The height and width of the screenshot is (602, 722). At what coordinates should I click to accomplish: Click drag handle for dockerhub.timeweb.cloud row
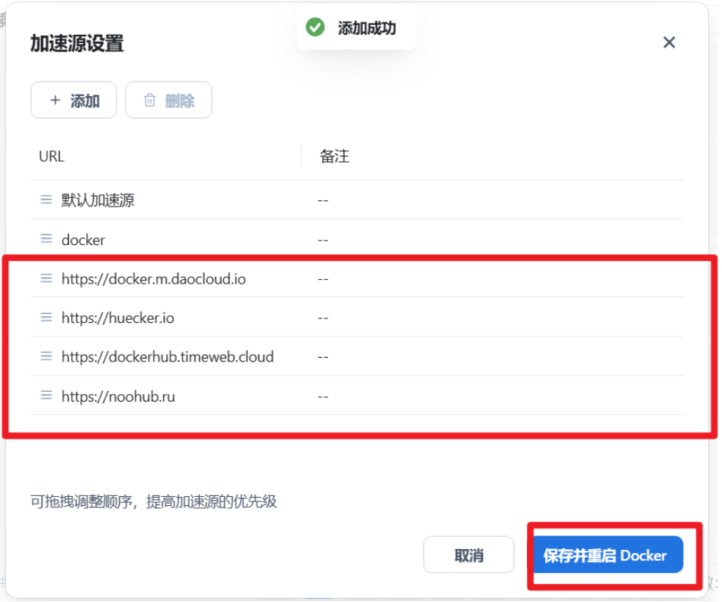coord(46,357)
